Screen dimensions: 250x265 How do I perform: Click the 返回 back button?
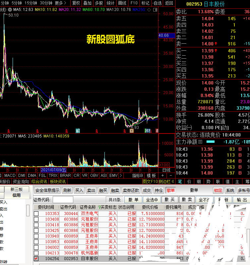(169, 3)
